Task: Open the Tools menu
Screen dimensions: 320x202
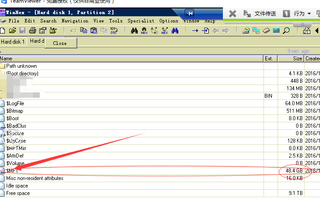Action: 116,21
